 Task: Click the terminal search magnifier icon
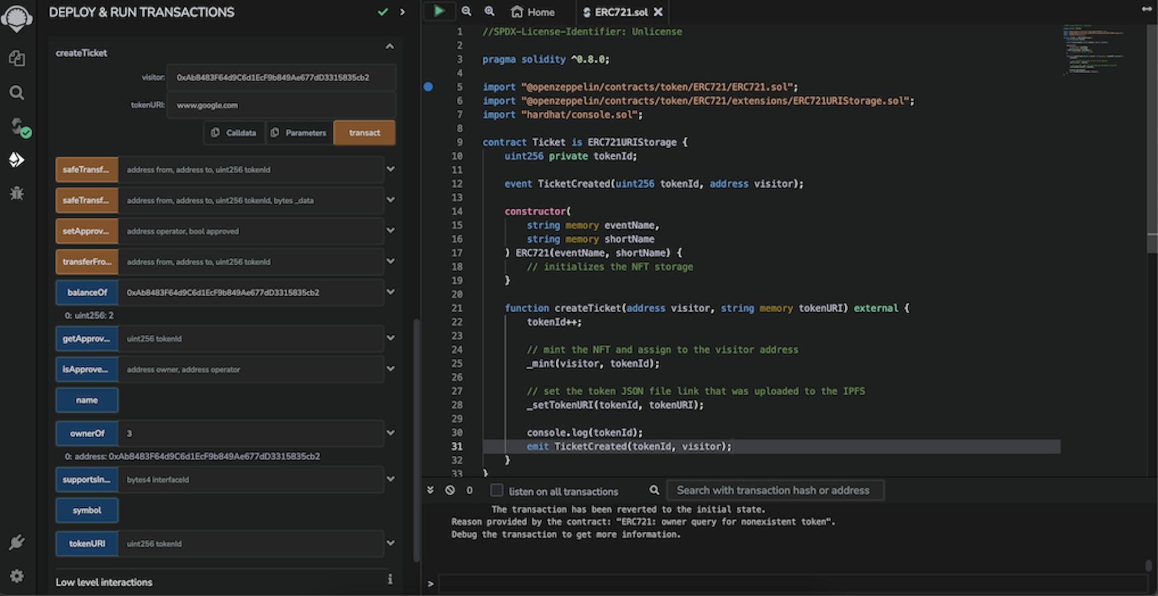coord(654,490)
